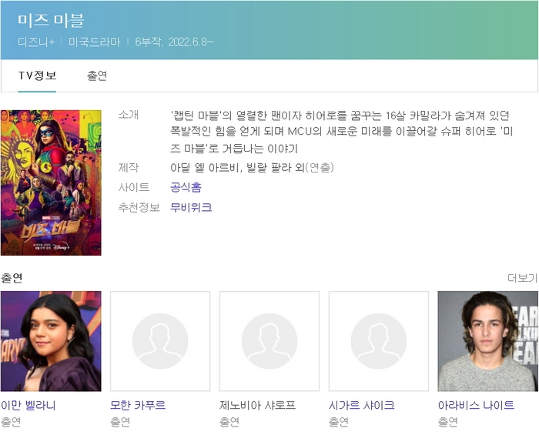Click 더보기 to see more cast
This screenshot has width=539, height=435.
[x=523, y=278]
